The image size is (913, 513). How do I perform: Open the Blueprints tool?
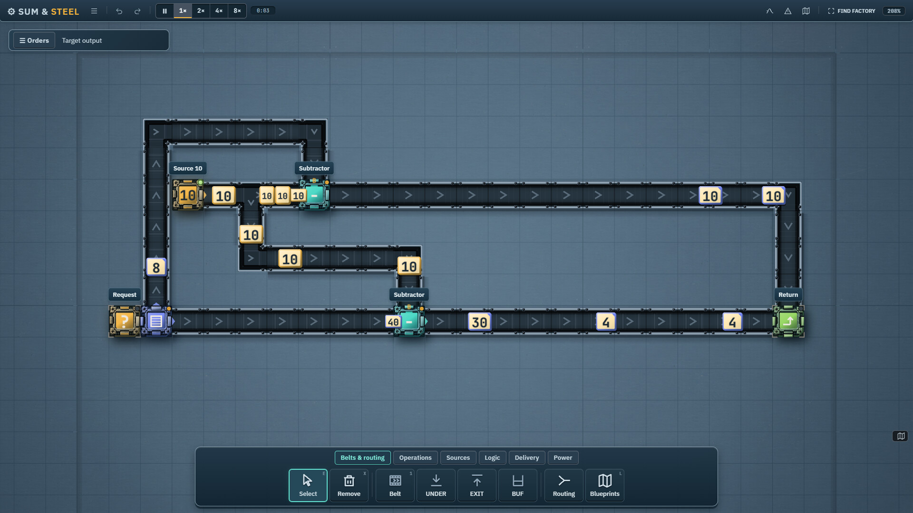(x=605, y=485)
